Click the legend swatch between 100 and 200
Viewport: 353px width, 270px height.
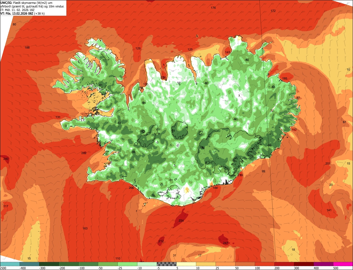tap(264, 264)
